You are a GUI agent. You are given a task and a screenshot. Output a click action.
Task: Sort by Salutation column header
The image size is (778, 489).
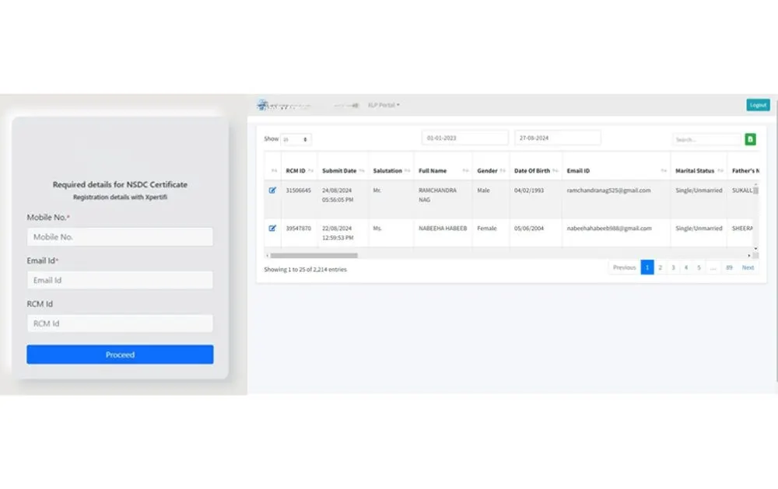pos(391,170)
